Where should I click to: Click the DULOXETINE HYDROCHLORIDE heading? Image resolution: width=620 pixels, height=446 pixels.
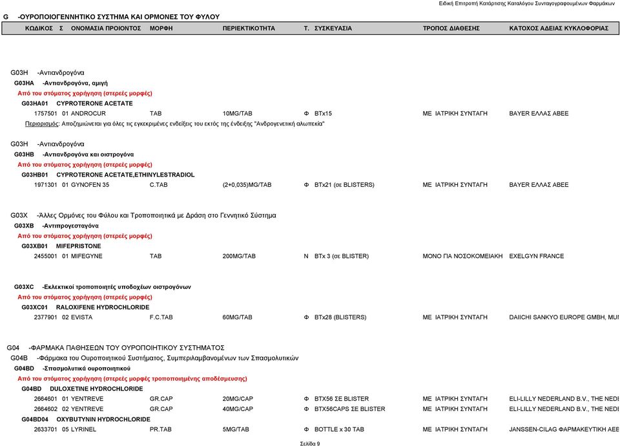[96, 389]
